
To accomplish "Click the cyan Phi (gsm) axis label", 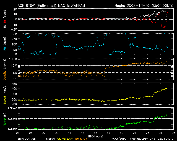I will [x=5, y=44].
